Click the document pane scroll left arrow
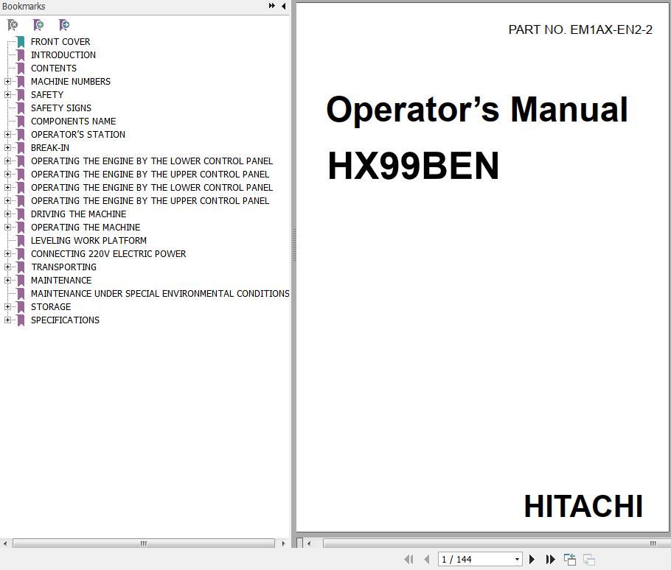The image size is (671, 570). click(x=309, y=543)
